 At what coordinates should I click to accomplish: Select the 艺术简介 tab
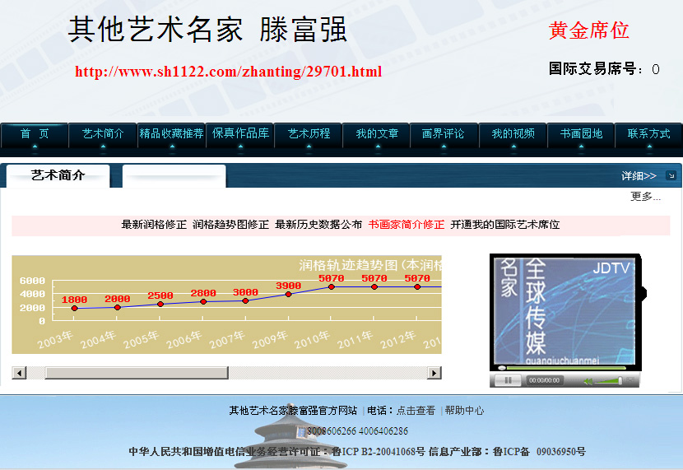[x=58, y=175]
